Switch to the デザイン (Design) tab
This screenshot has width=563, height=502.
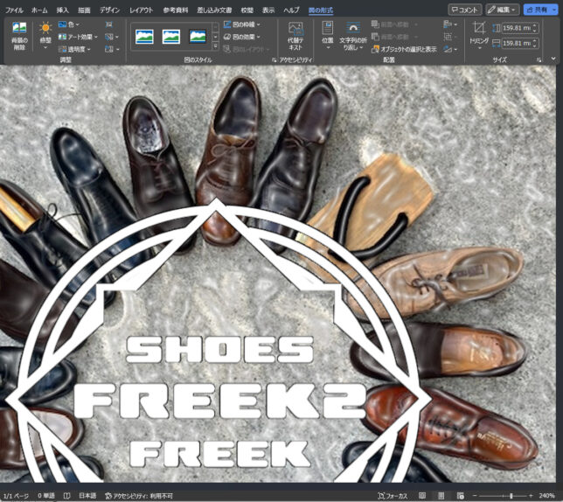(109, 10)
